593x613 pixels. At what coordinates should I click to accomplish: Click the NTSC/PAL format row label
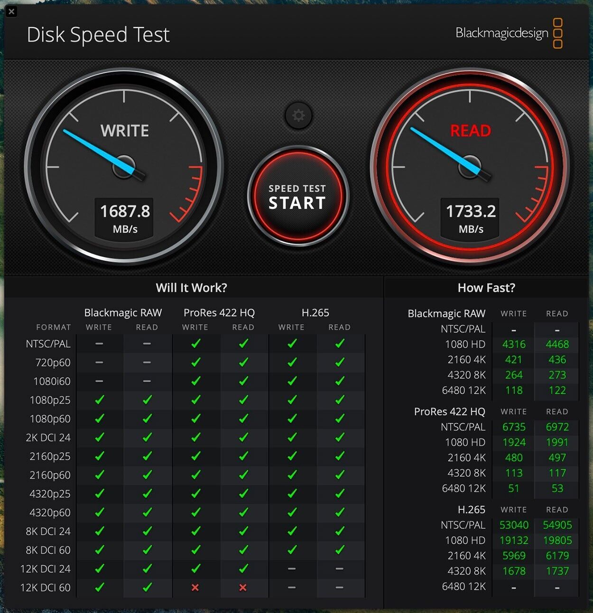pyautogui.click(x=48, y=344)
